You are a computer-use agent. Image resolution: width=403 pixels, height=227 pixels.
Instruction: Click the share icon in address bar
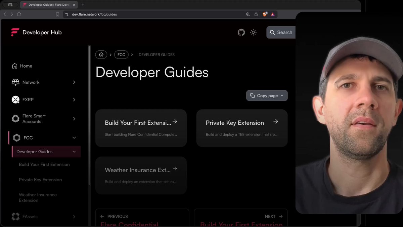256,14
